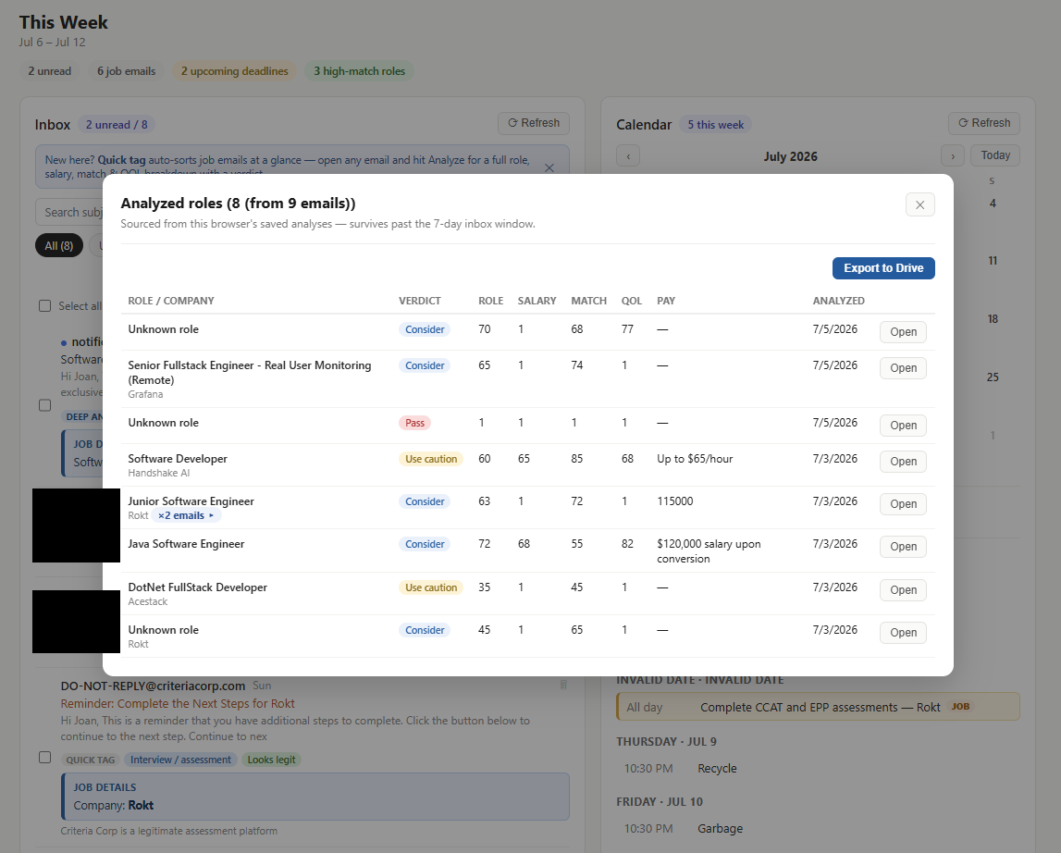Viewport: 1061px width, 853px height.
Task: Open the Handshake AI Software Developer analysis
Action: tap(903, 461)
